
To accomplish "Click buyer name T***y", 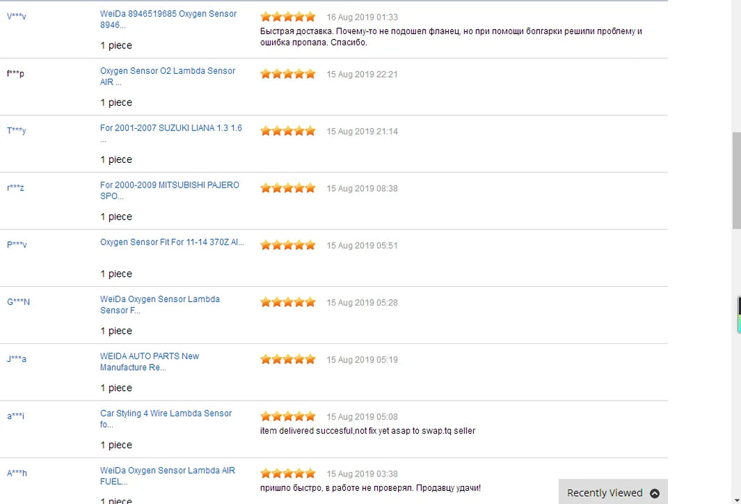I will point(17,130).
